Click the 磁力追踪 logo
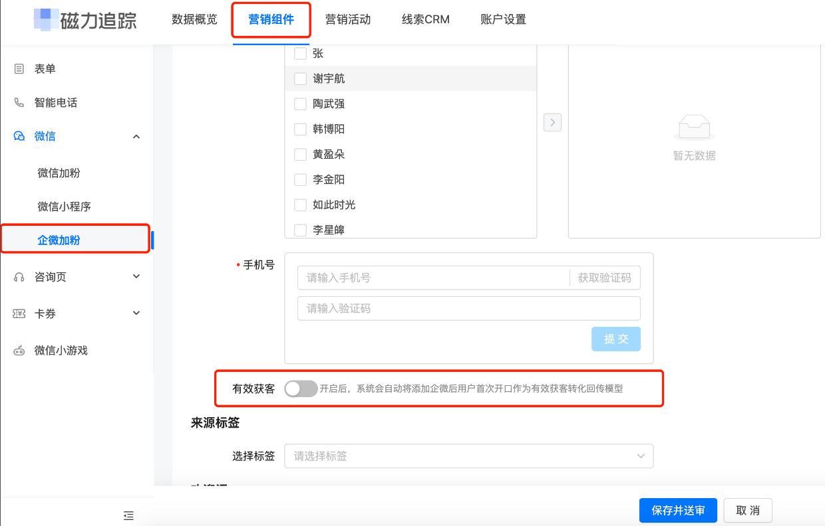The height and width of the screenshot is (526, 825). 85,19
